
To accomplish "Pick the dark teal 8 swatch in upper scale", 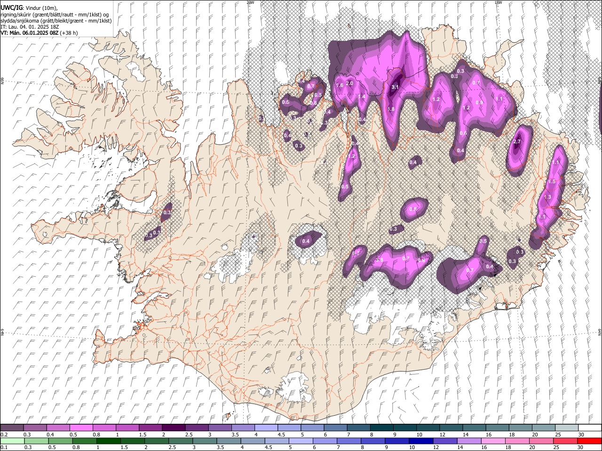I will click(381, 428).
